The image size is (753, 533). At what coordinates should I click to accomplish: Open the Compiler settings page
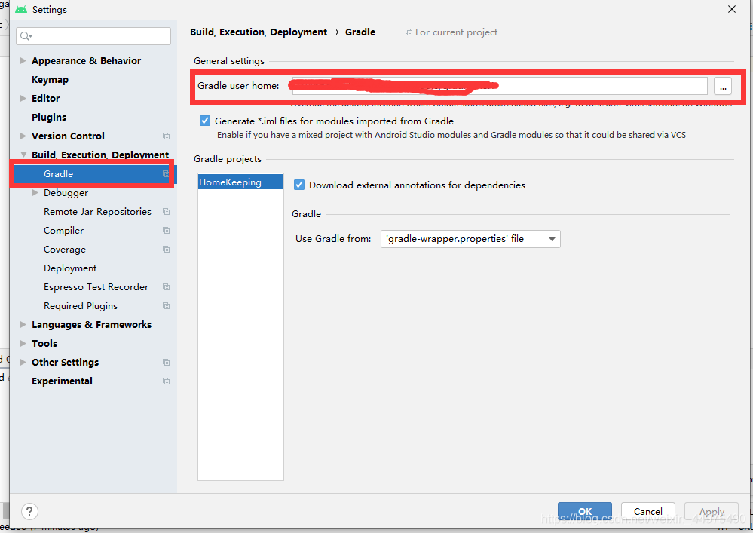pos(64,231)
